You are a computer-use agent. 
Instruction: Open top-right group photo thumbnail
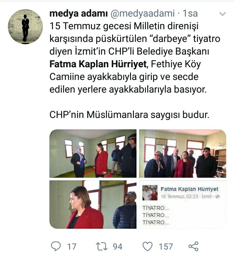coord(183,153)
